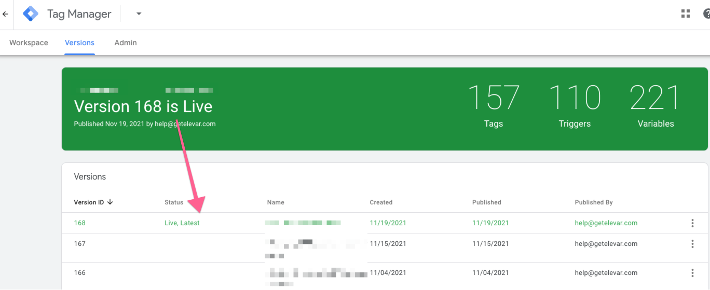Screen dimensions: 710x290
Task: Click the 157 Tags count
Action: click(493, 106)
